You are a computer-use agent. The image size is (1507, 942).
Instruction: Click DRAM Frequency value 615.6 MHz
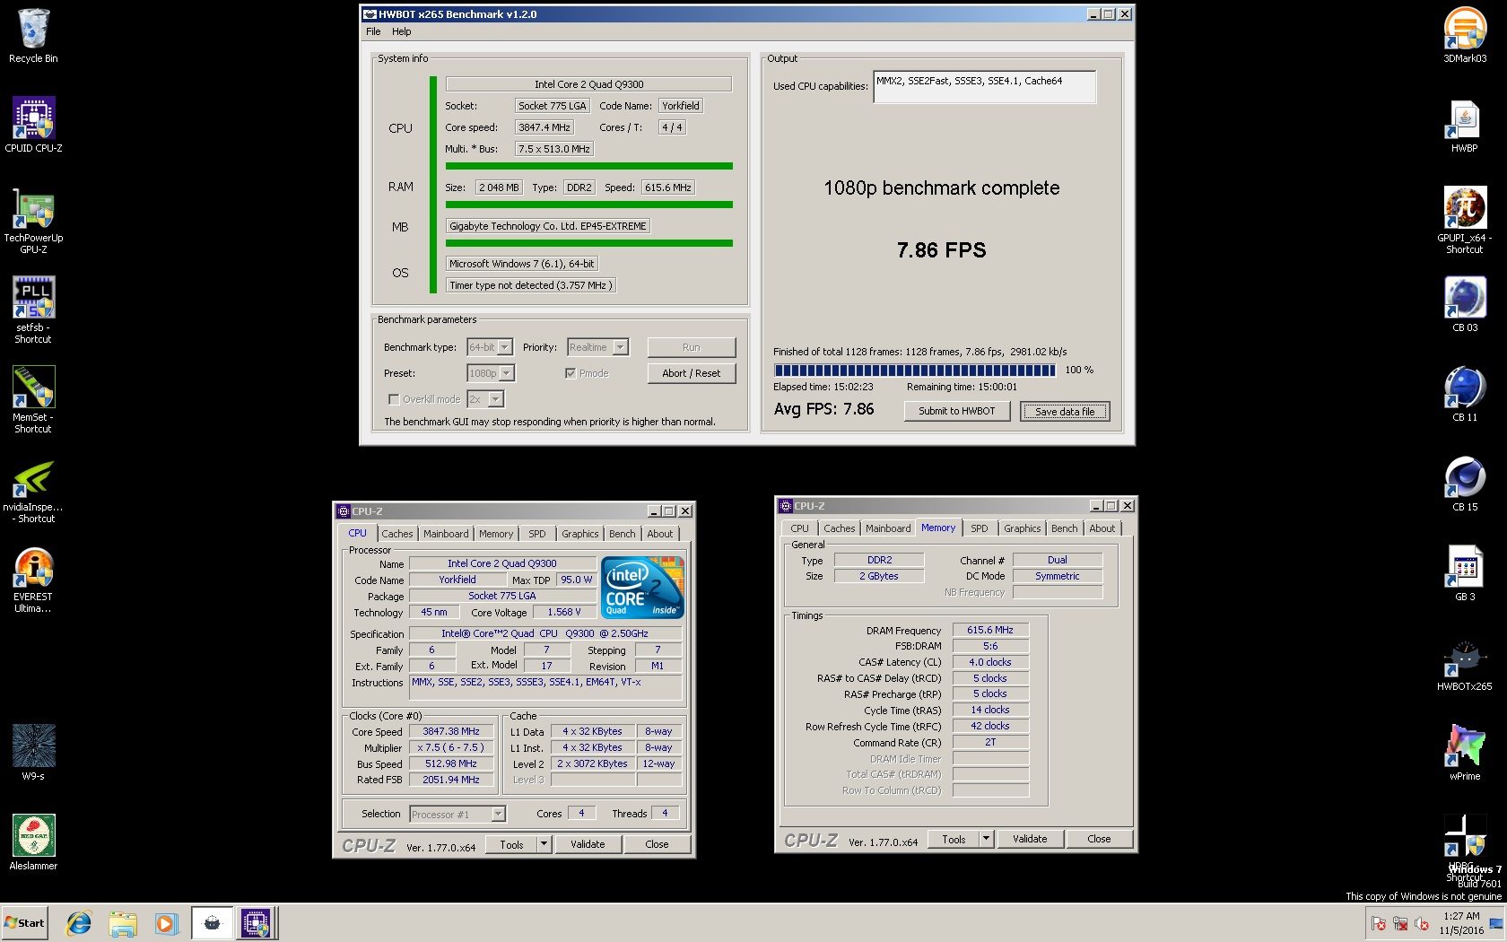[990, 630]
